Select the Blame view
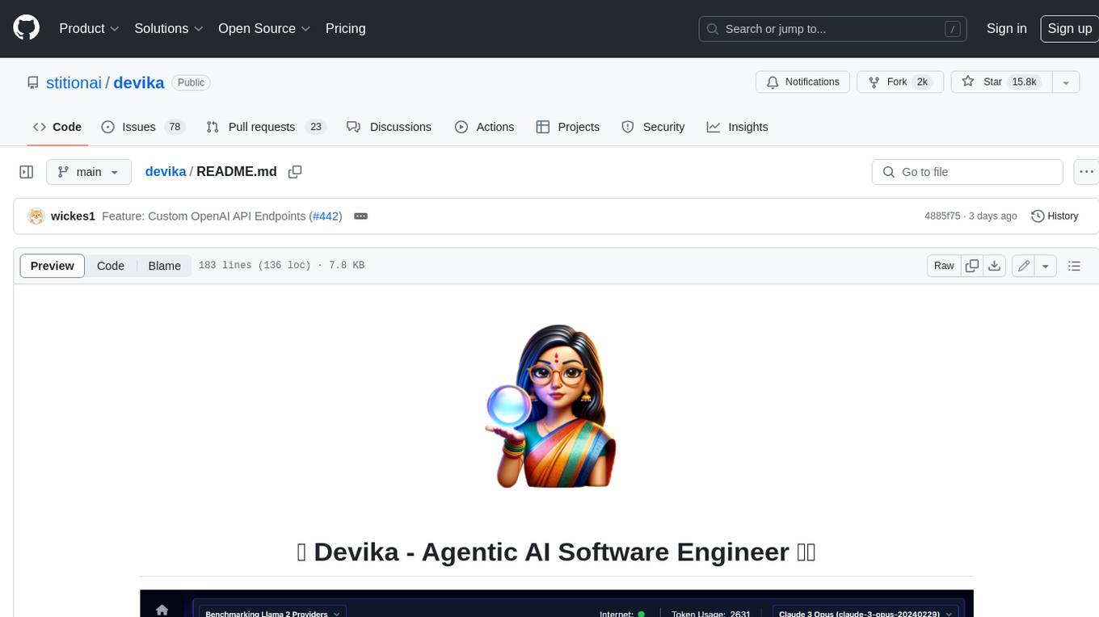1099x617 pixels. [x=164, y=266]
